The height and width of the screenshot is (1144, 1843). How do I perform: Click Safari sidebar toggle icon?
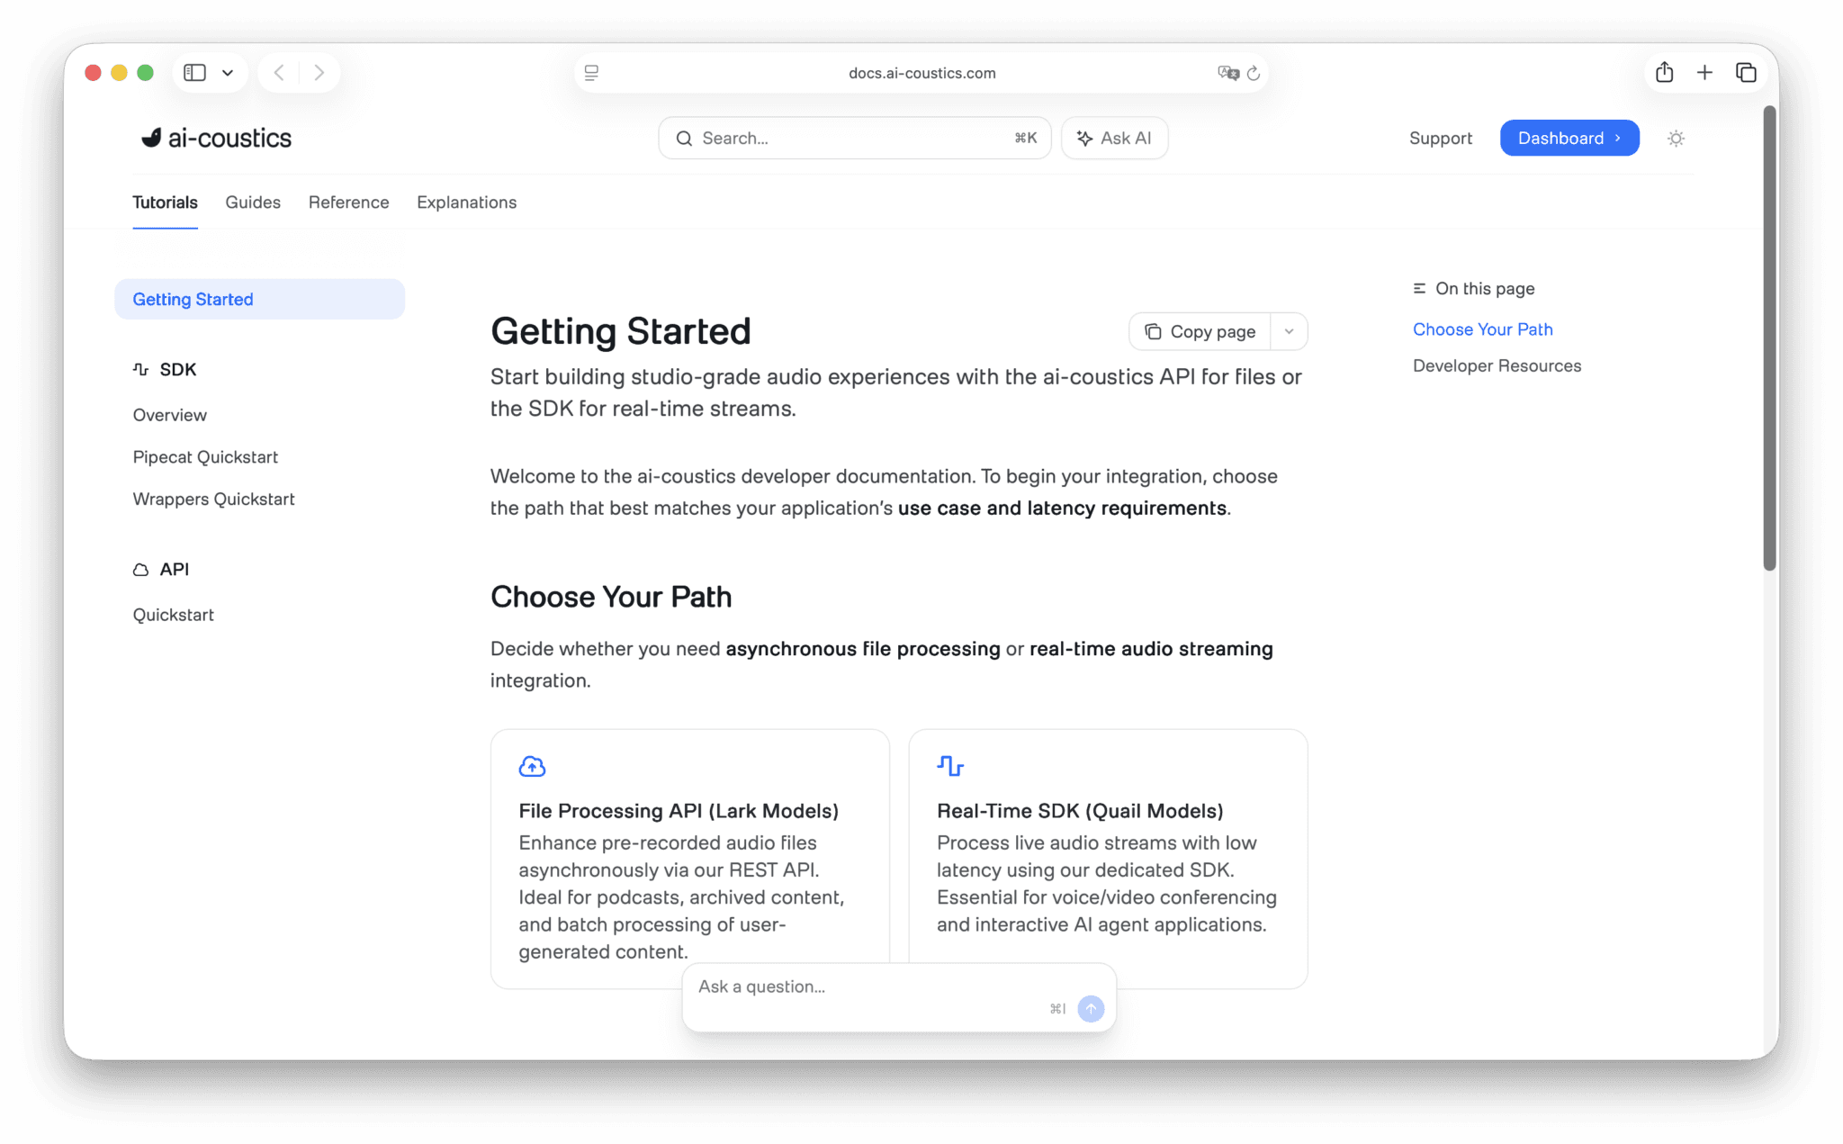(194, 73)
